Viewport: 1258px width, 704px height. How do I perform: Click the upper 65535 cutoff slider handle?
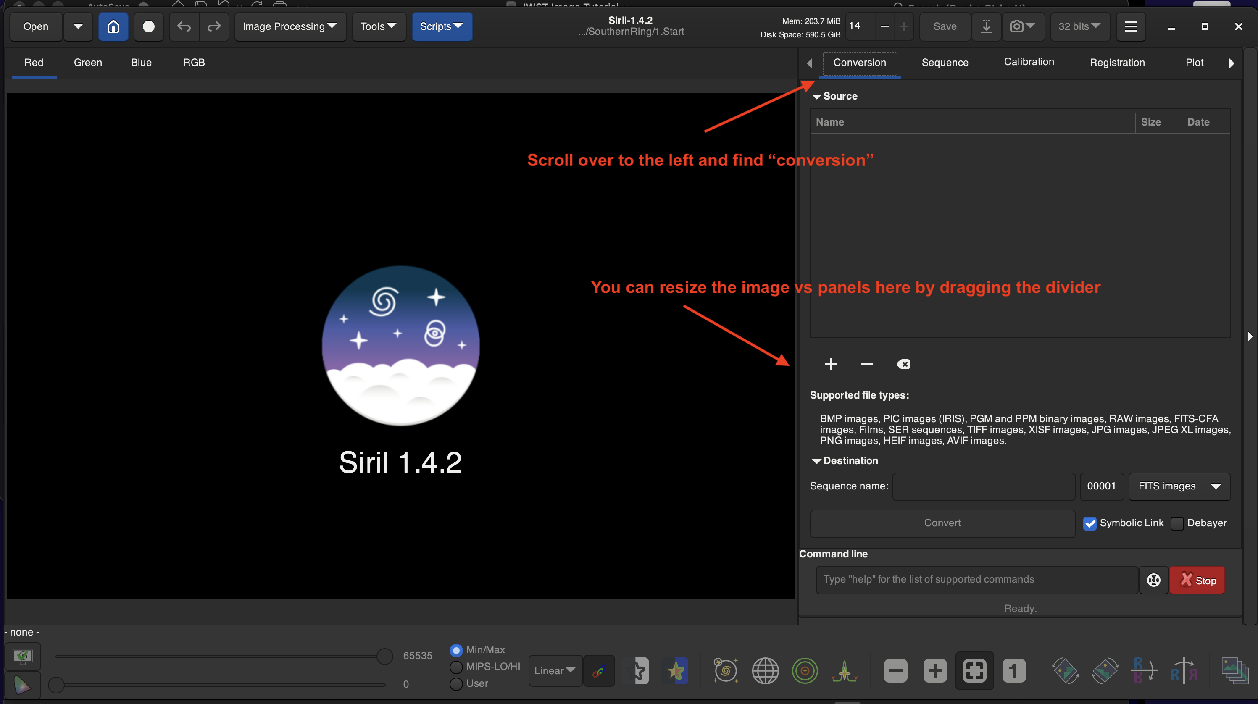click(x=385, y=657)
